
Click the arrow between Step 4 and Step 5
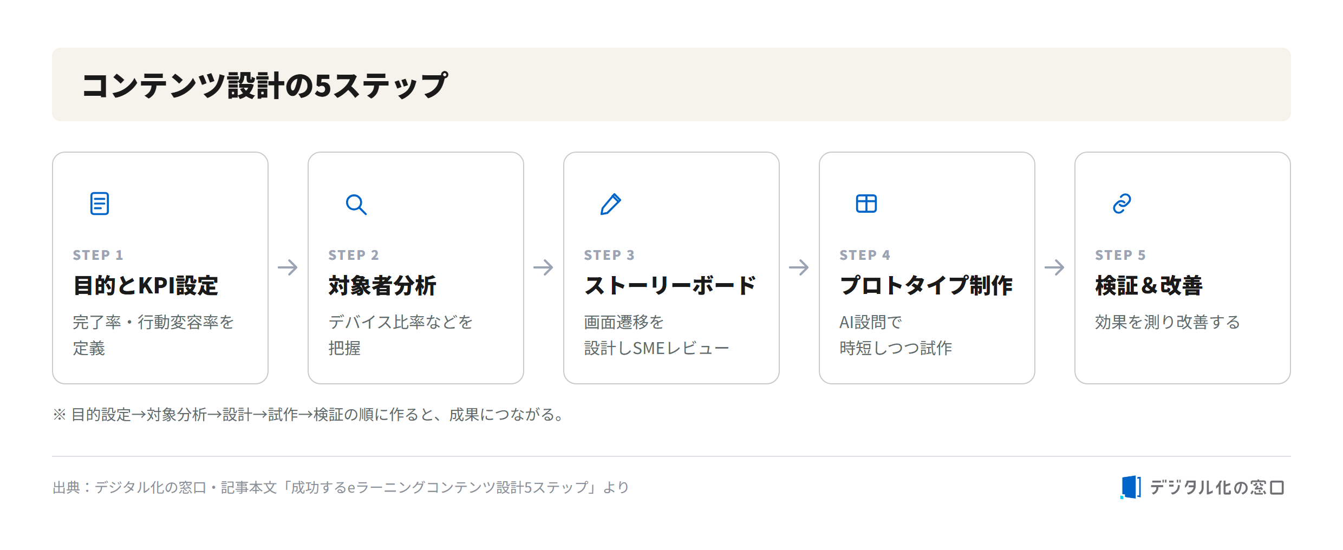tap(1054, 267)
